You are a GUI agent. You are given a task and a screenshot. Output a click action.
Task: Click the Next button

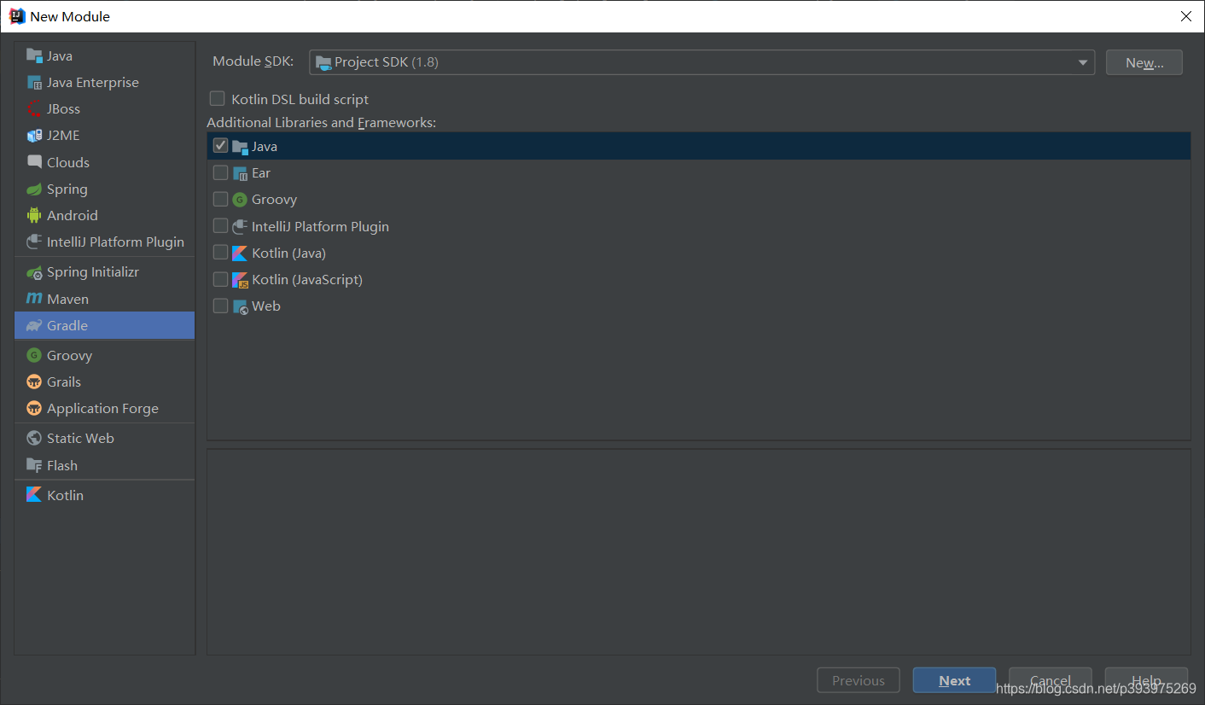point(954,680)
